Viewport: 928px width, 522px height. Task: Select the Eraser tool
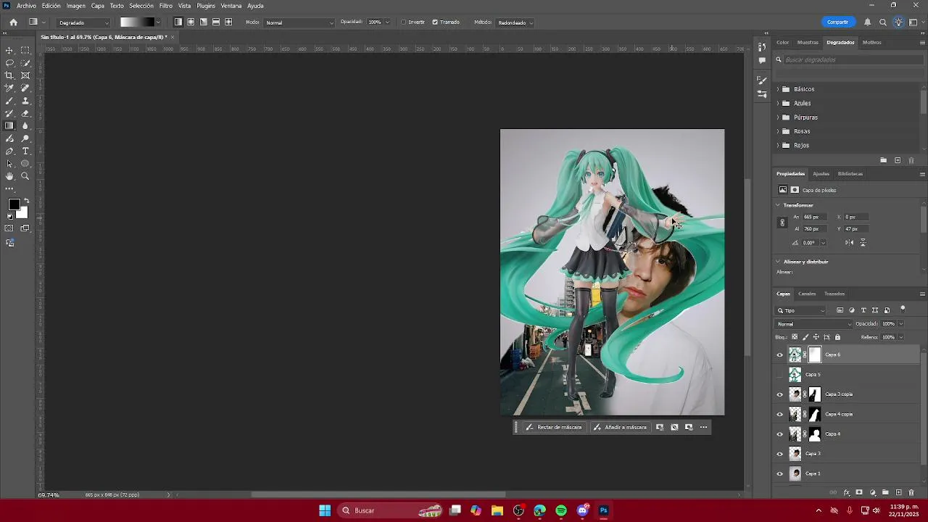click(x=25, y=113)
